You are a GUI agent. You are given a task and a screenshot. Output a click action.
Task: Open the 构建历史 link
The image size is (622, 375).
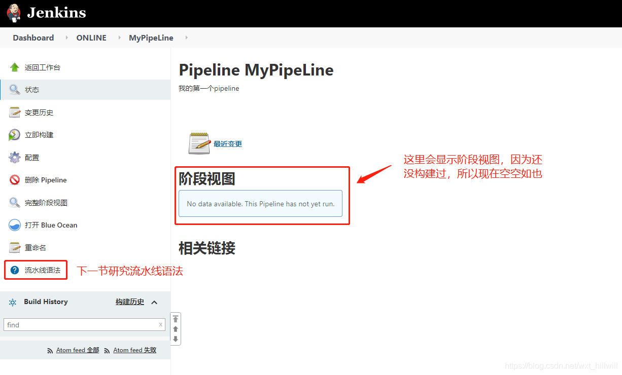130,302
